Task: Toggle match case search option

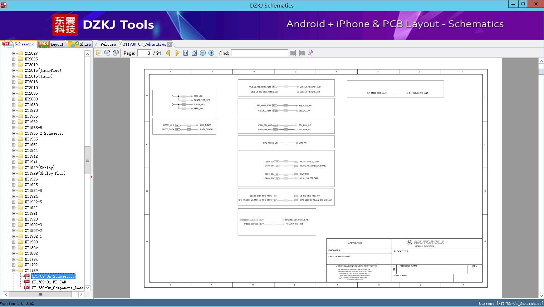Action: pyautogui.click(x=310, y=53)
